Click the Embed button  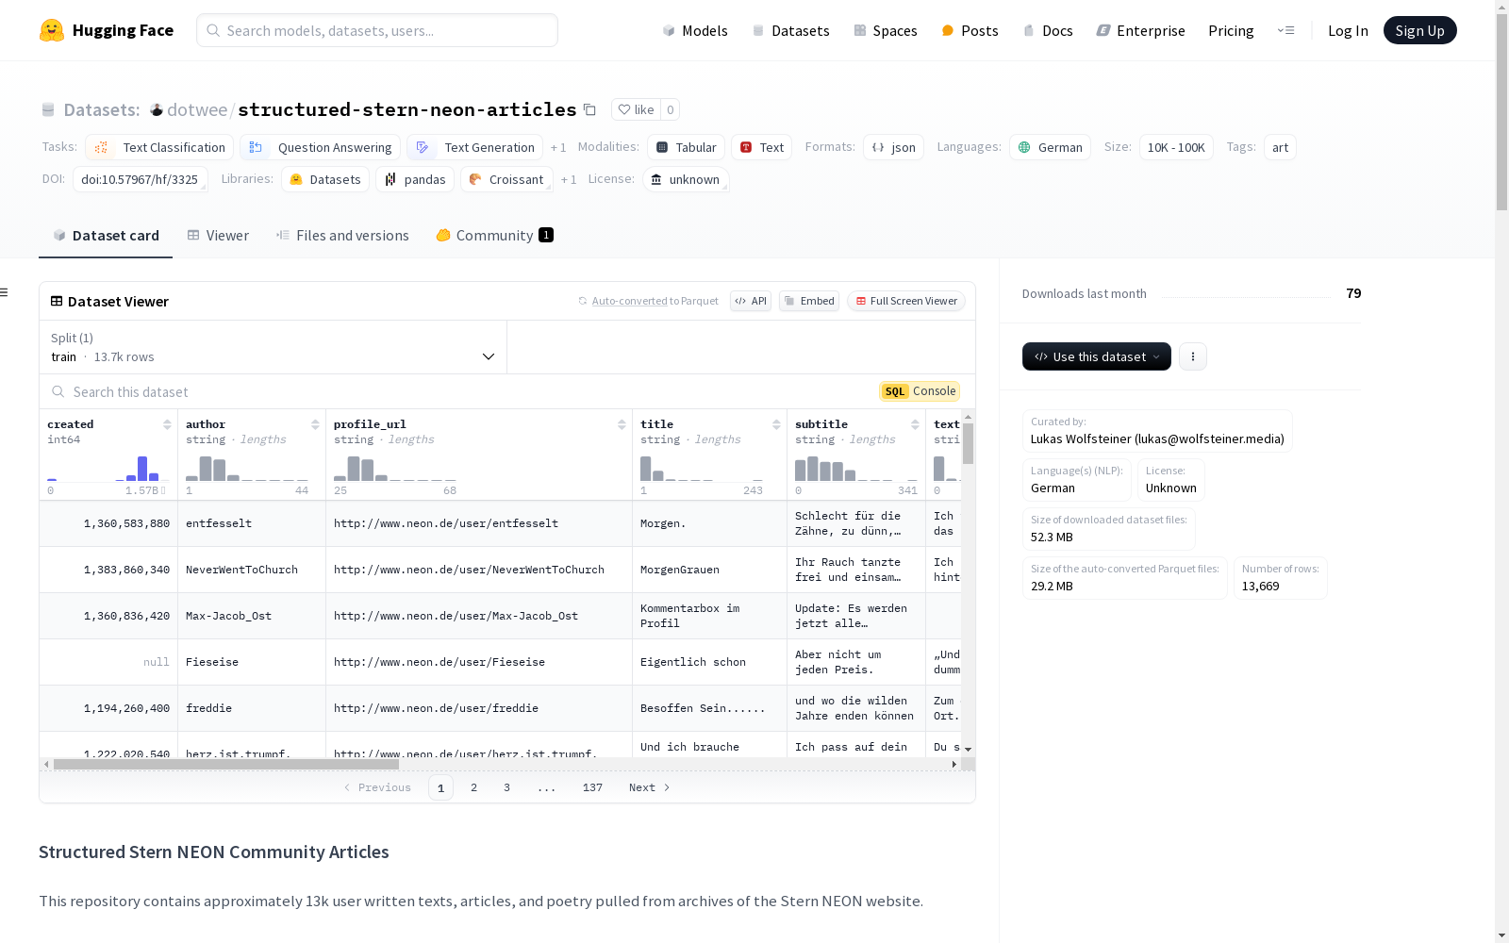click(x=809, y=301)
